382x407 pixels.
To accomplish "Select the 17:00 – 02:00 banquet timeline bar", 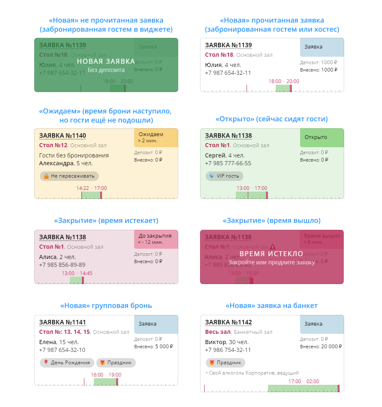I will (x=303, y=388).
